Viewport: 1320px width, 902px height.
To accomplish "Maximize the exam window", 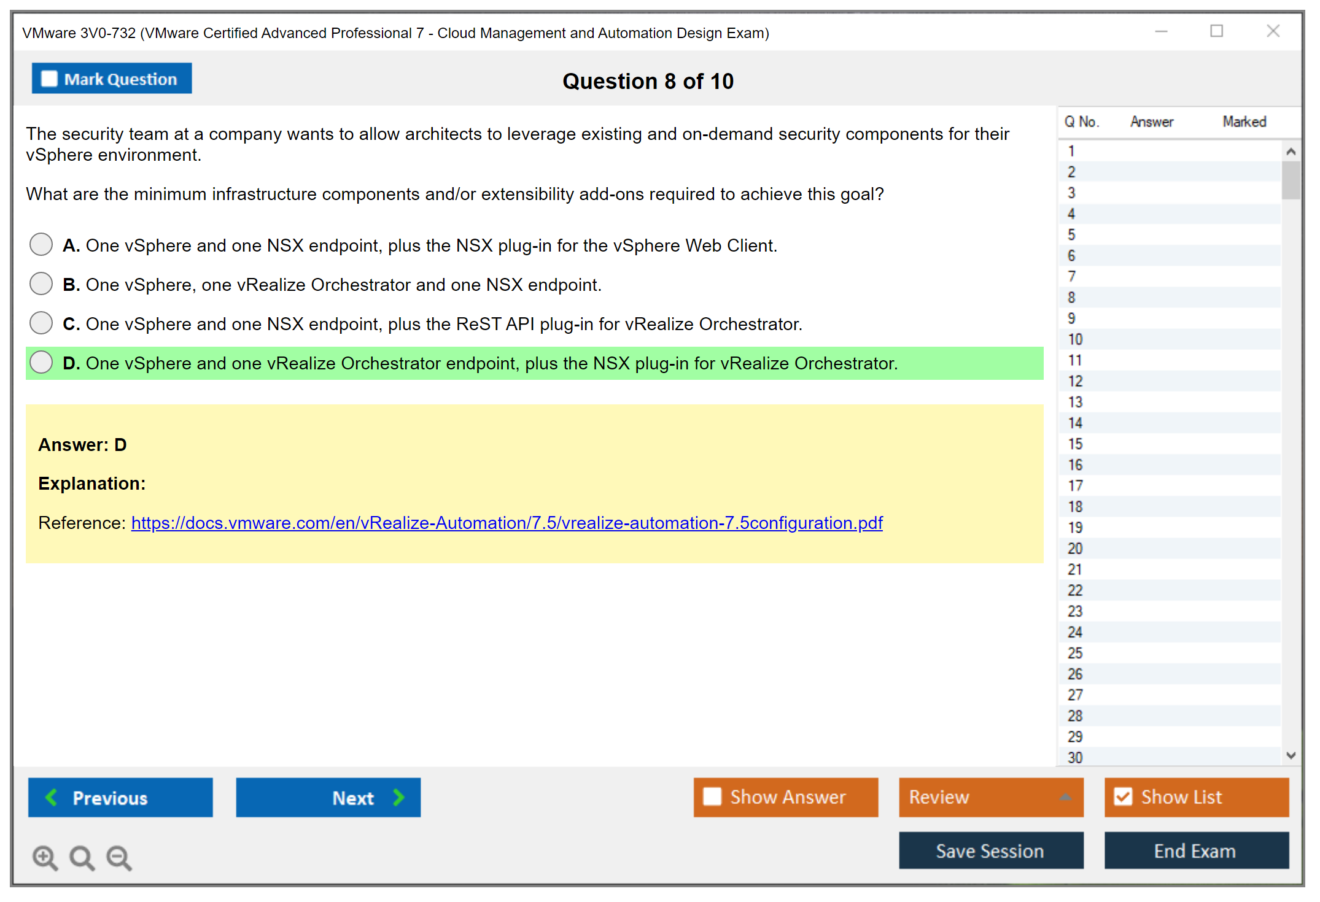I will pos(1216,31).
